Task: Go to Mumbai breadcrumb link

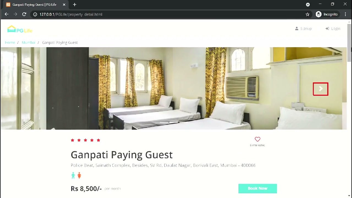Action: point(29,42)
